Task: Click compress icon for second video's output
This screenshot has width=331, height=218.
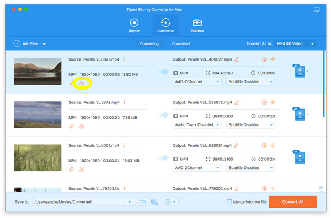Action: point(273,102)
